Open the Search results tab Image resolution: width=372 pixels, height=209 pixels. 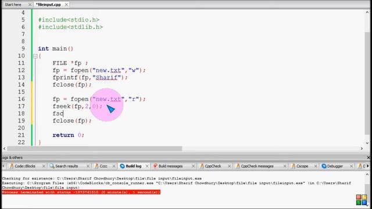click(x=67, y=166)
